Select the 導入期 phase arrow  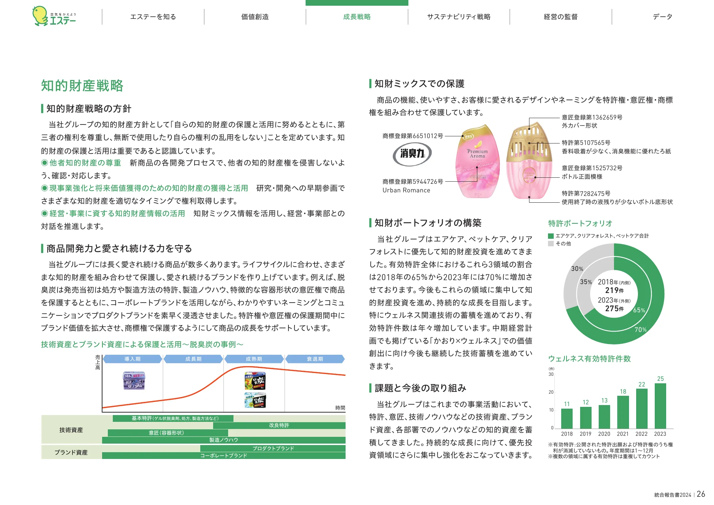(132, 359)
